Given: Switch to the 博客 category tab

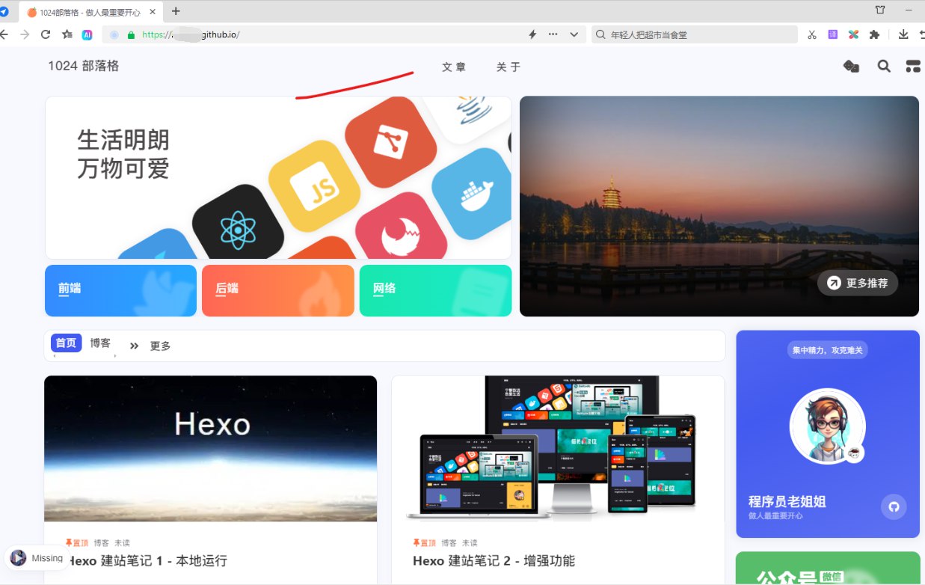Looking at the screenshot, I should pyautogui.click(x=100, y=343).
